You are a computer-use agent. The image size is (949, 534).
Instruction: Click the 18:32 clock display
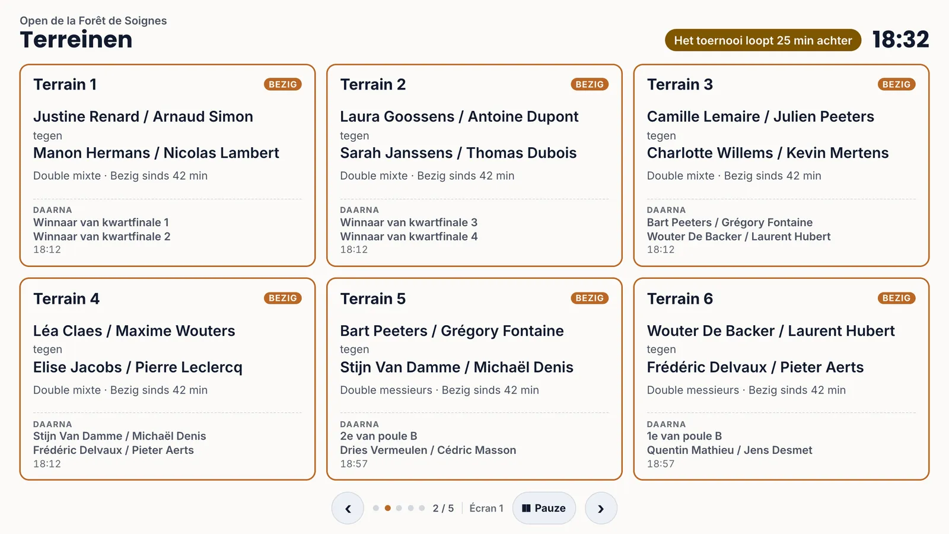(900, 40)
